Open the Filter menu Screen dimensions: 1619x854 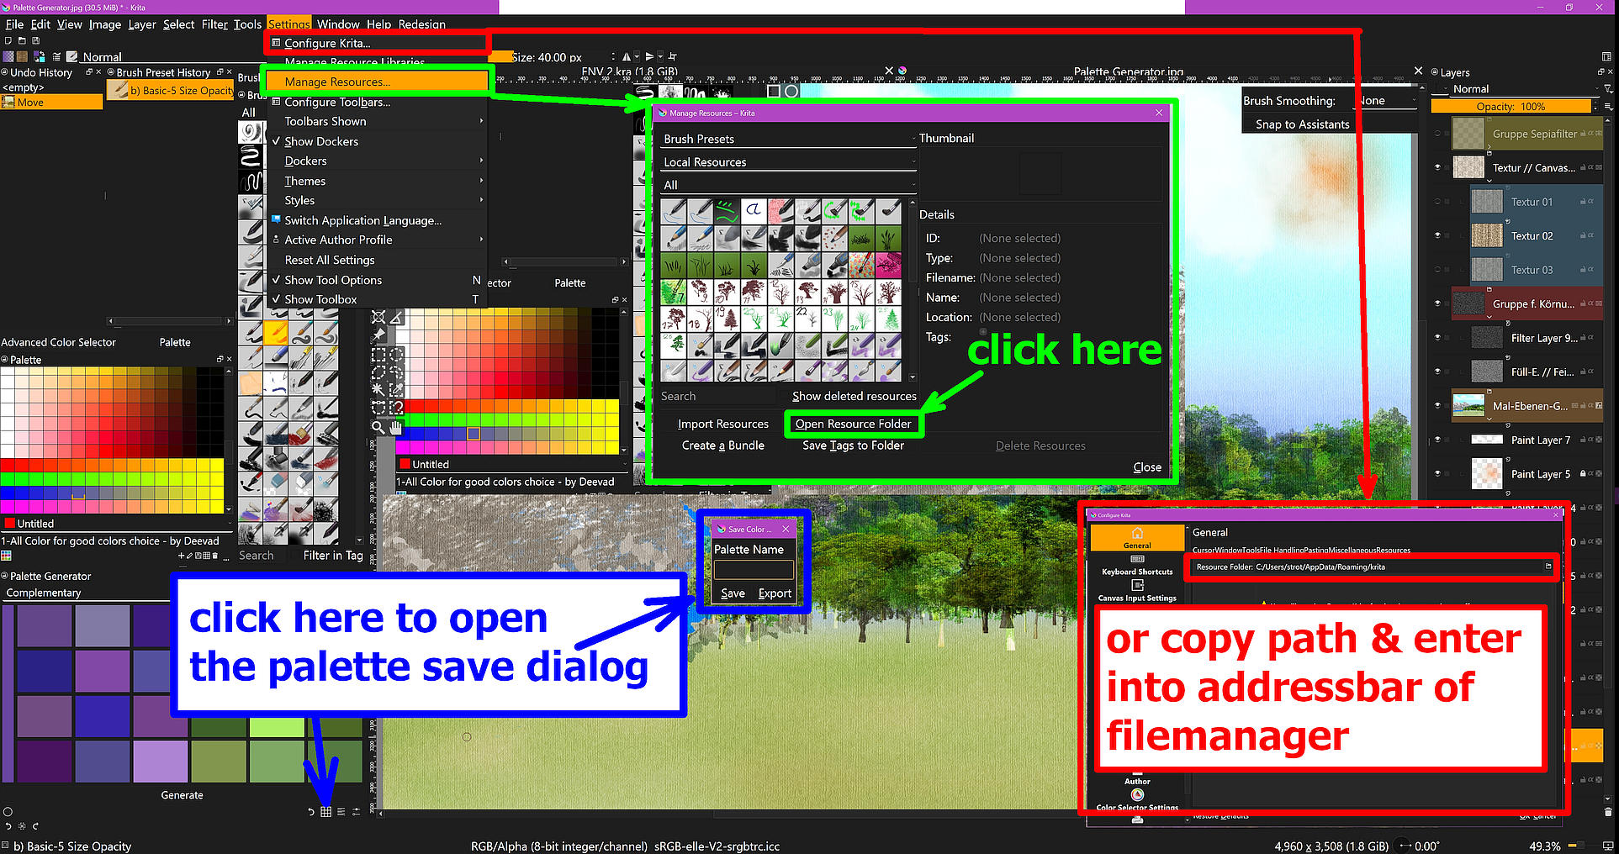coord(214,24)
